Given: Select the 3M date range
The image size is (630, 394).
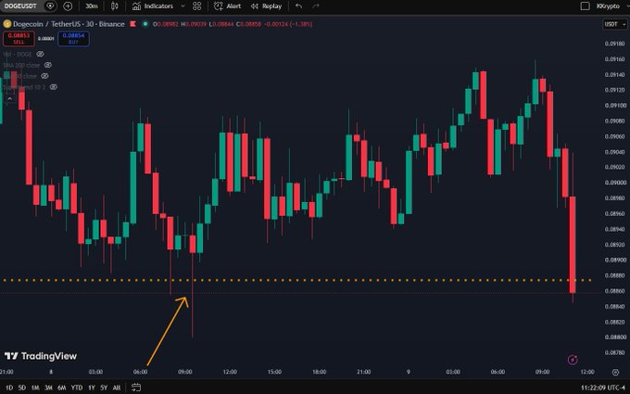Looking at the screenshot, I should pyautogui.click(x=48, y=388).
